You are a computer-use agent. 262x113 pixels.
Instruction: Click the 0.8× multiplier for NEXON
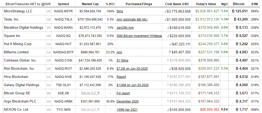tap(224, 110)
